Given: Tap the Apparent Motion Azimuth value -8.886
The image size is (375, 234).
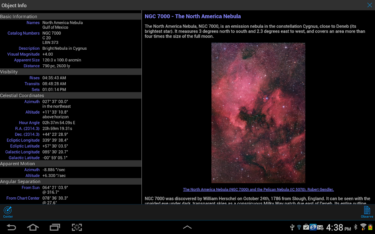Looking at the screenshot, I should pos(54,170).
